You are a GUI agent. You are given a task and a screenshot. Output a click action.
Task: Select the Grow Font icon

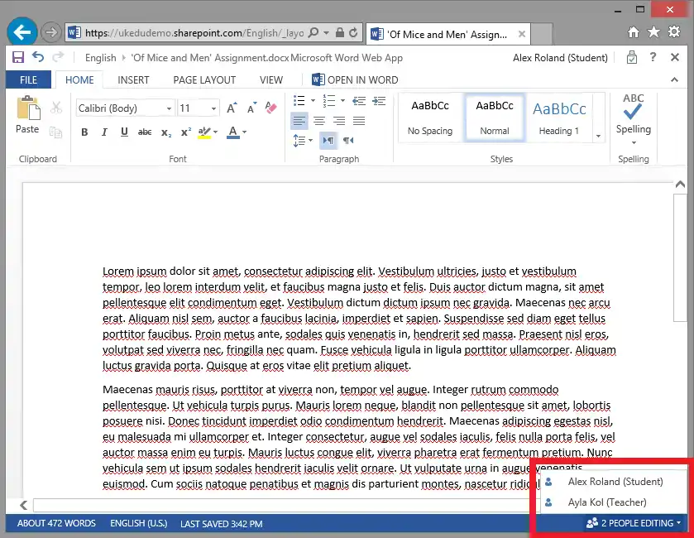(232, 107)
